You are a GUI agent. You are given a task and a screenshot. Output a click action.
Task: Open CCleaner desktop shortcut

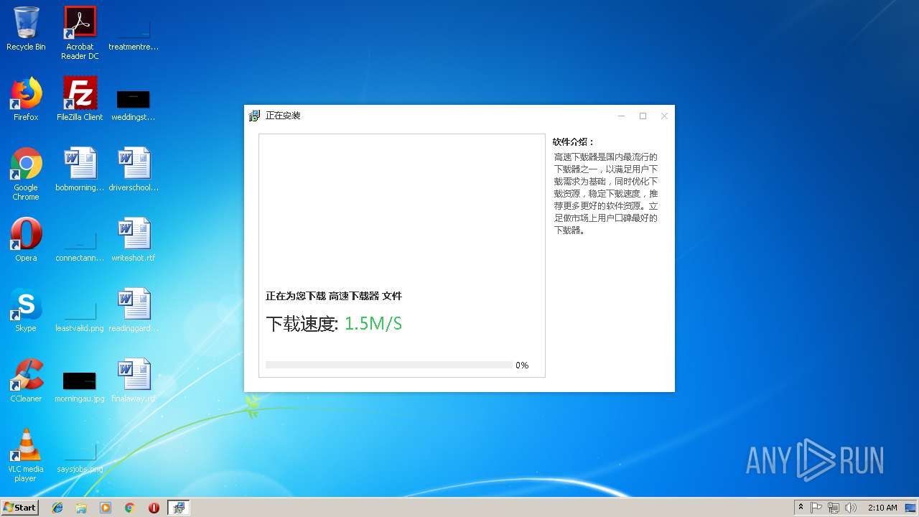(x=26, y=381)
